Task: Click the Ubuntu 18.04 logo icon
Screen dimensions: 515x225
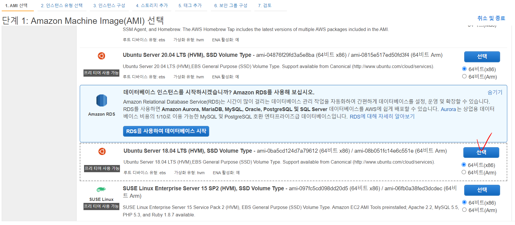Action: click(102, 151)
